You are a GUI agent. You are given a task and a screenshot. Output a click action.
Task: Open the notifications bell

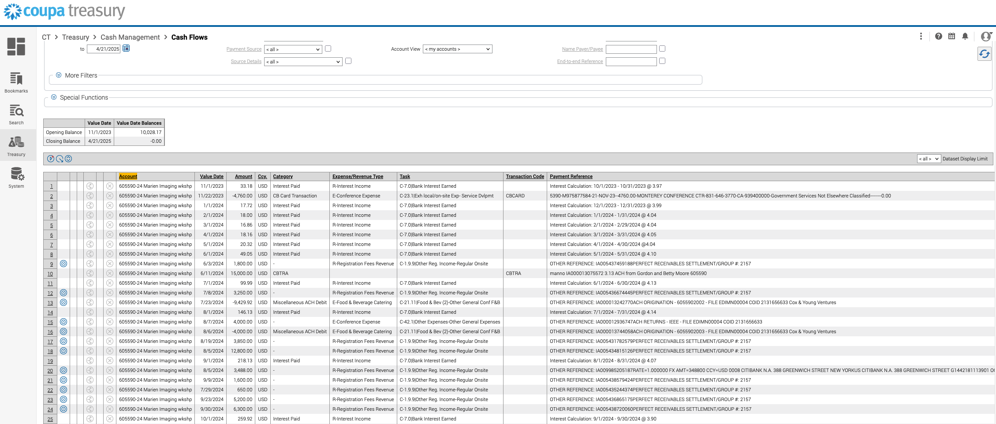(965, 36)
